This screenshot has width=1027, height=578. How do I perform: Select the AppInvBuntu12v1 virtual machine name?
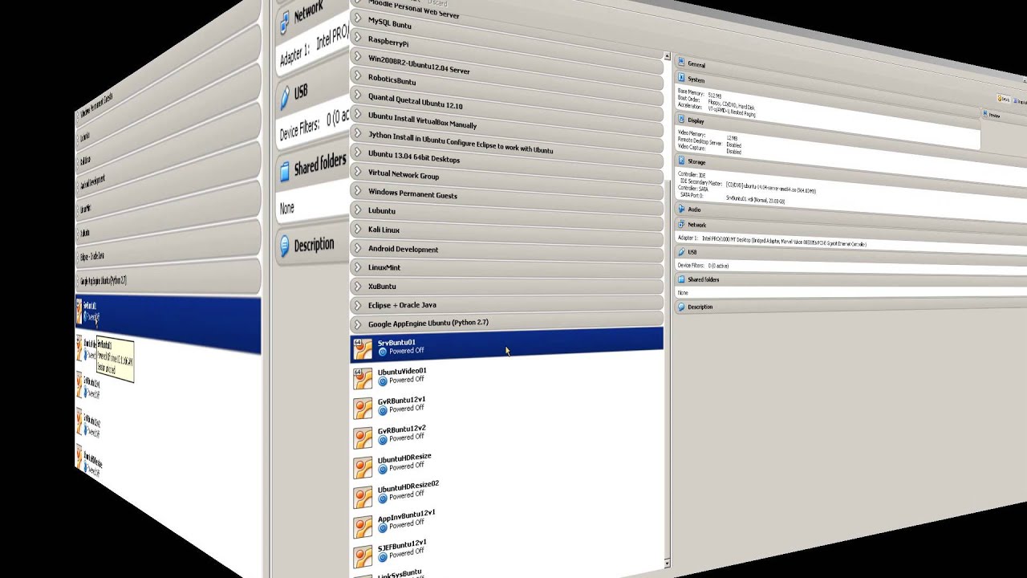click(x=406, y=515)
